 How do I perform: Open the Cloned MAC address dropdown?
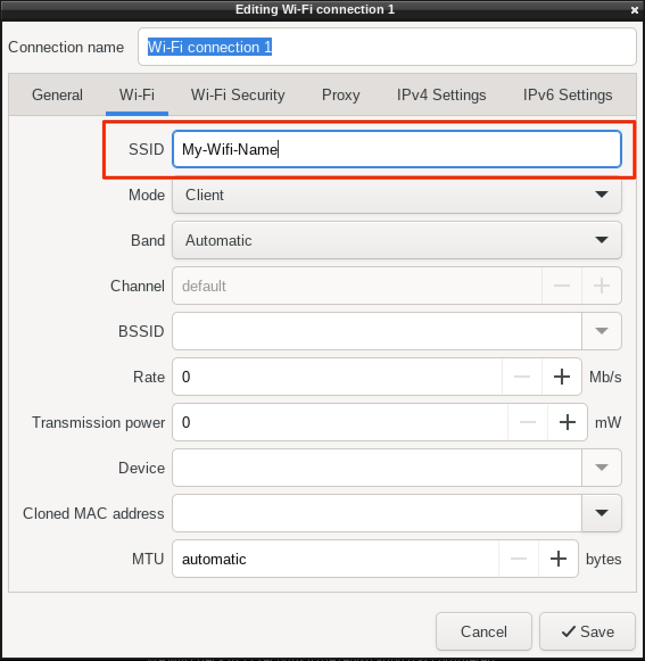[x=601, y=513]
